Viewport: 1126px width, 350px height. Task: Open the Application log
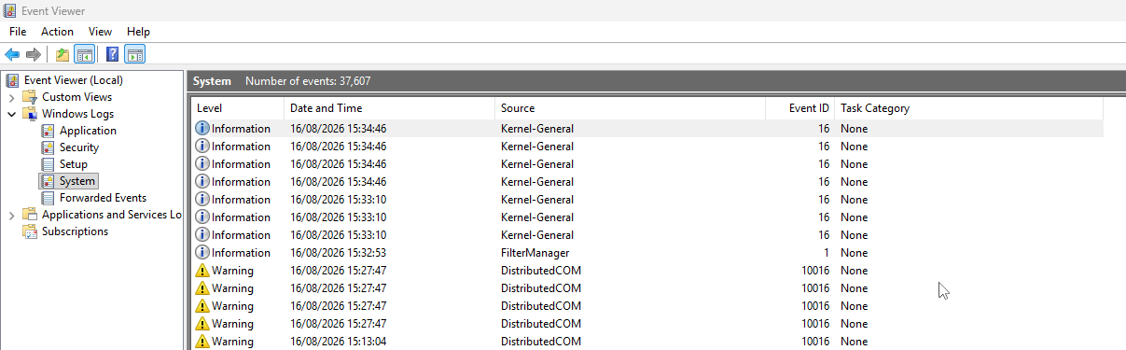[88, 131]
